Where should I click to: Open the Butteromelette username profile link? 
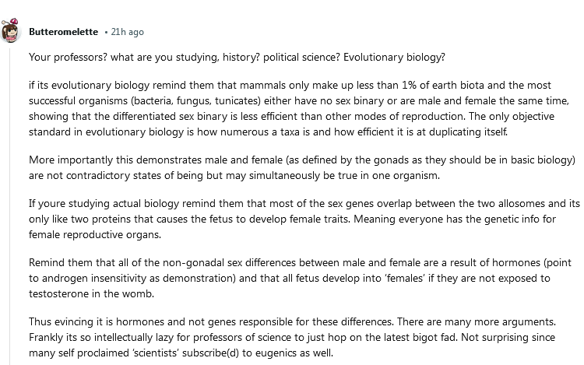coord(63,32)
